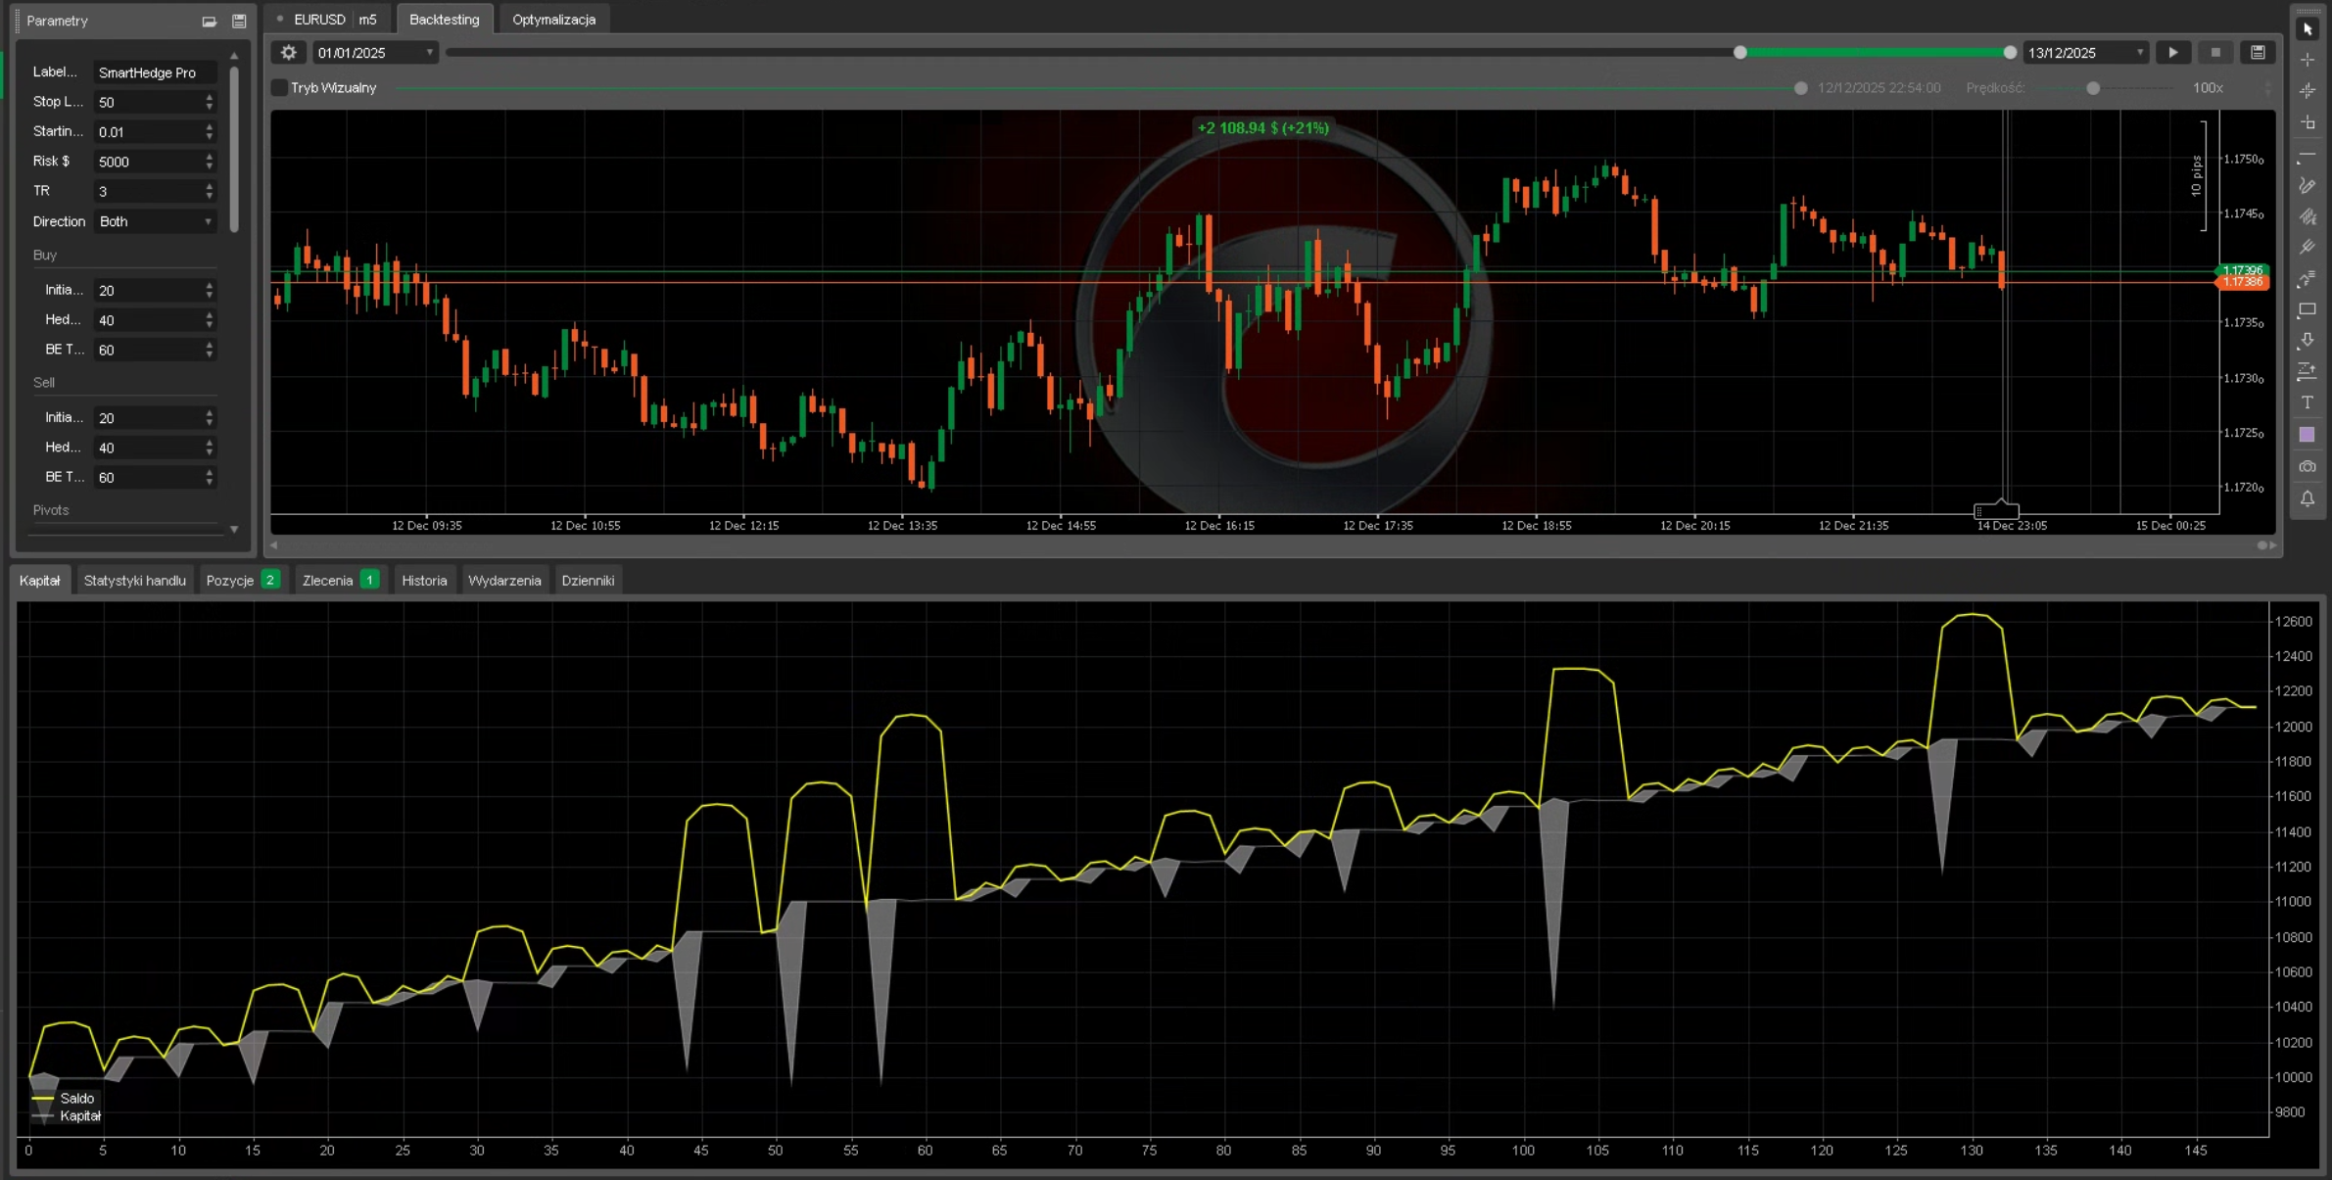Image resolution: width=2332 pixels, height=1180 pixels.
Task: Toggle the Saldo series in the equity legend
Action: (76, 1098)
